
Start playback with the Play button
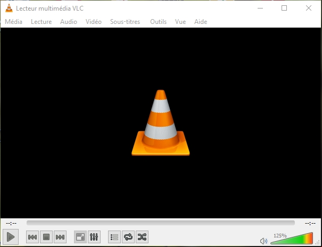[11, 237]
